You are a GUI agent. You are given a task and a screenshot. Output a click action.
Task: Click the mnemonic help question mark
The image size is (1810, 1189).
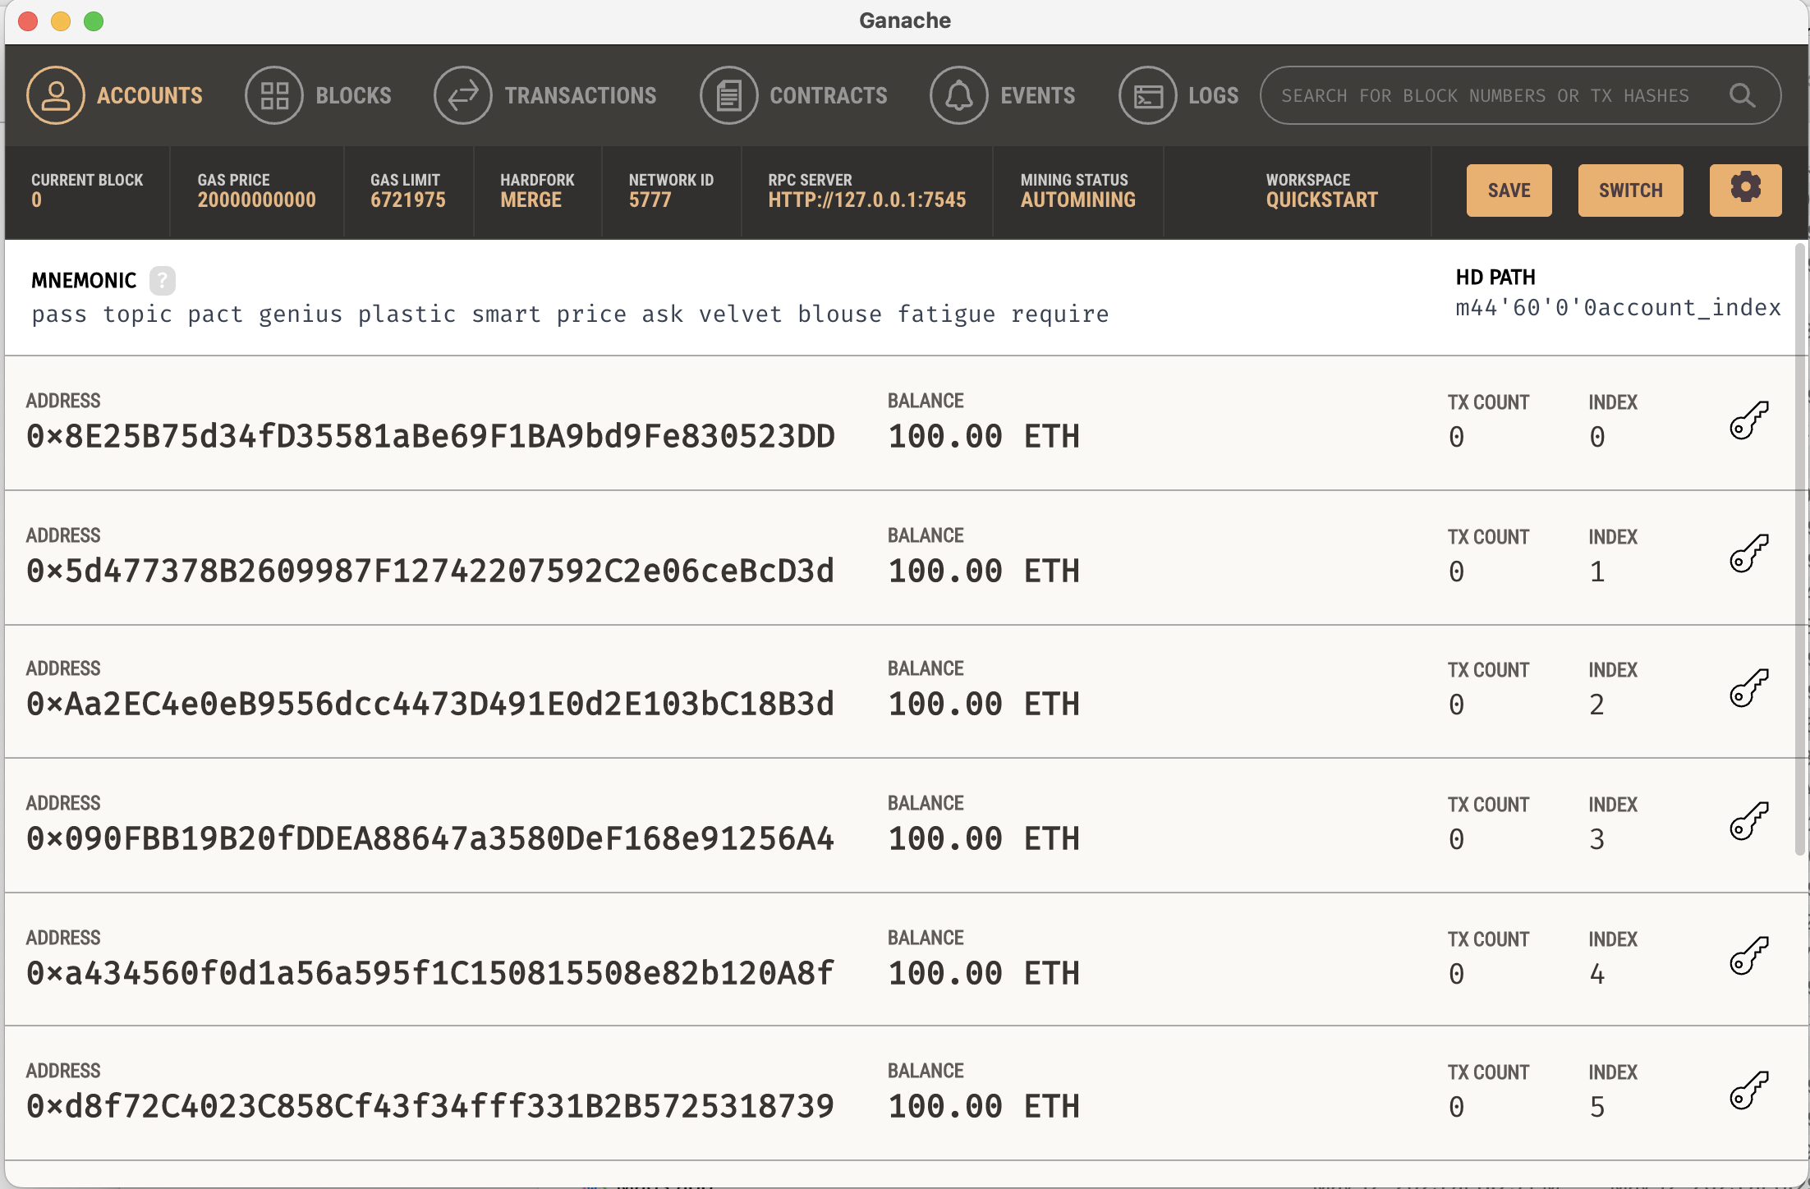click(x=163, y=281)
